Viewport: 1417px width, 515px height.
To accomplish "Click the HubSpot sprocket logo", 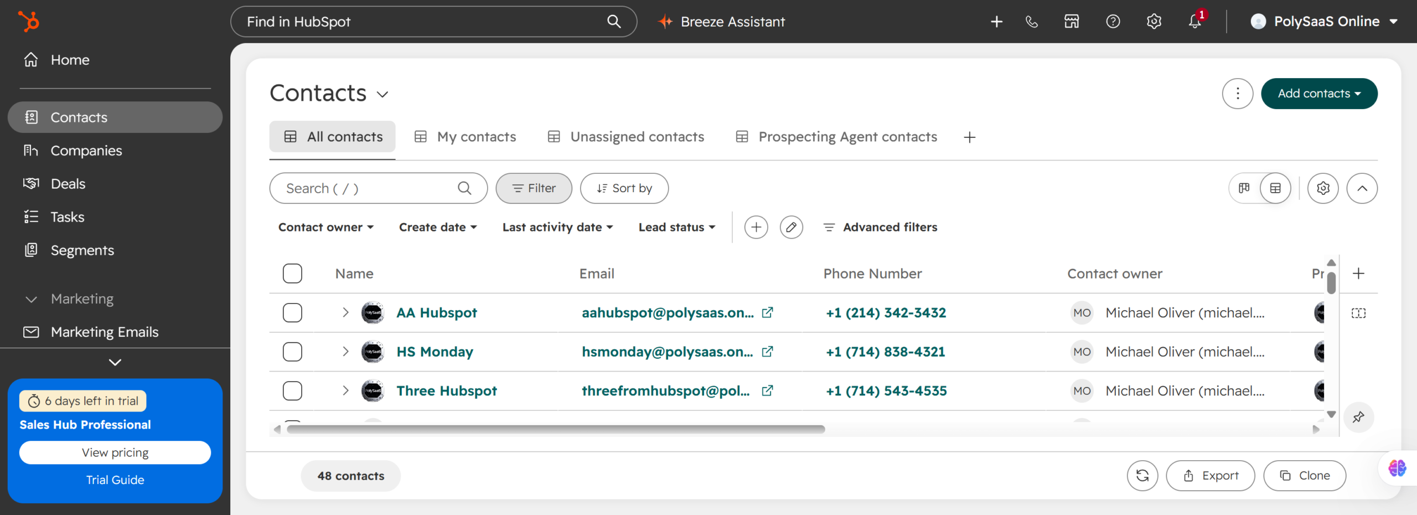I will (29, 22).
